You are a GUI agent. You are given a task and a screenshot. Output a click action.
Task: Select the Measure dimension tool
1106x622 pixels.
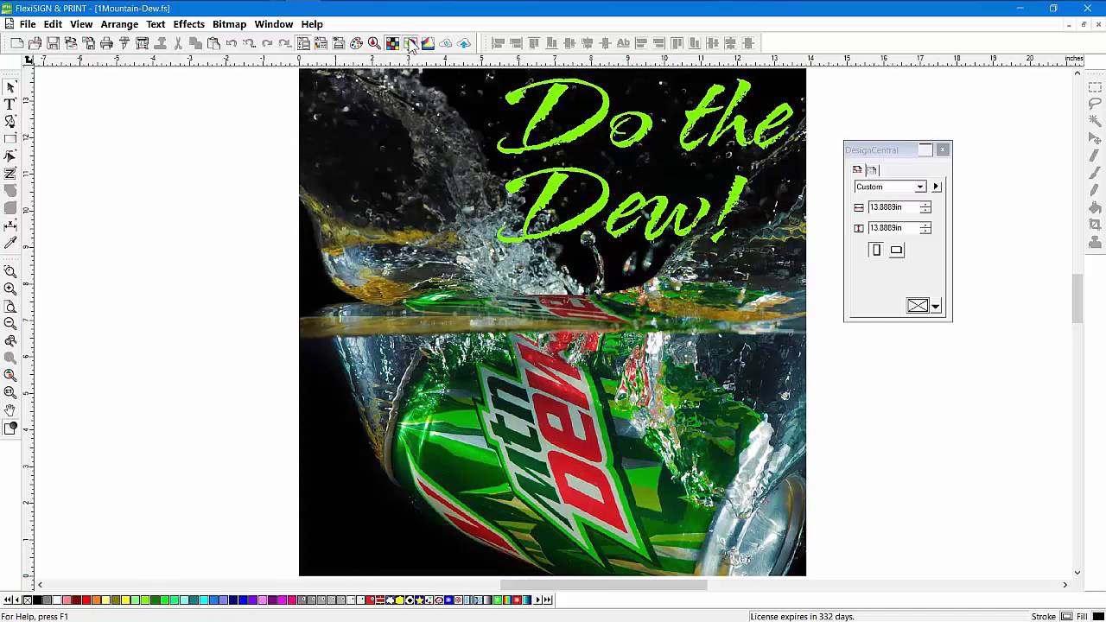pyautogui.click(x=10, y=226)
